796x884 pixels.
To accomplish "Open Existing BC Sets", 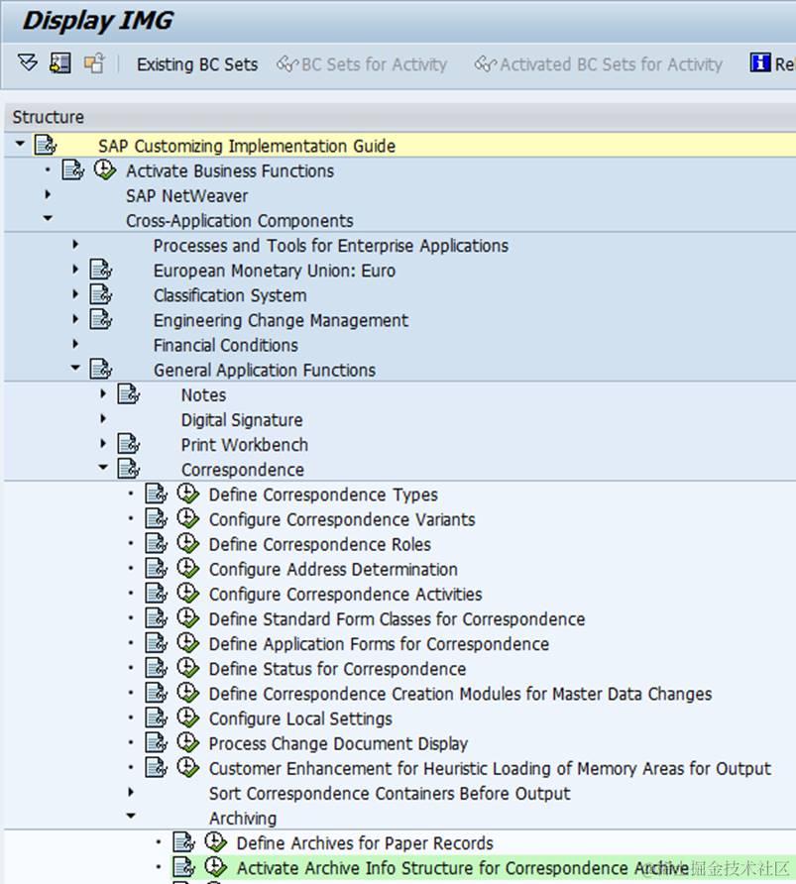I will 196,64.
